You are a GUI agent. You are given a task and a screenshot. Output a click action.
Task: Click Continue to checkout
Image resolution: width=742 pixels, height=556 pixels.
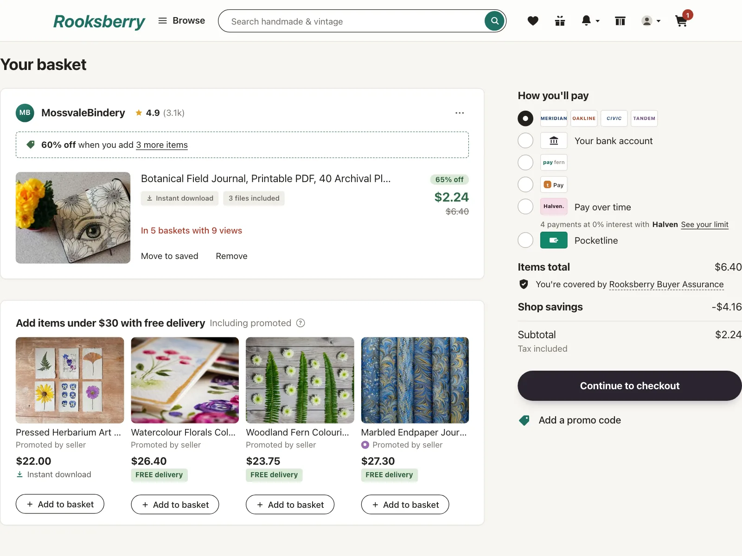(630, 385)
